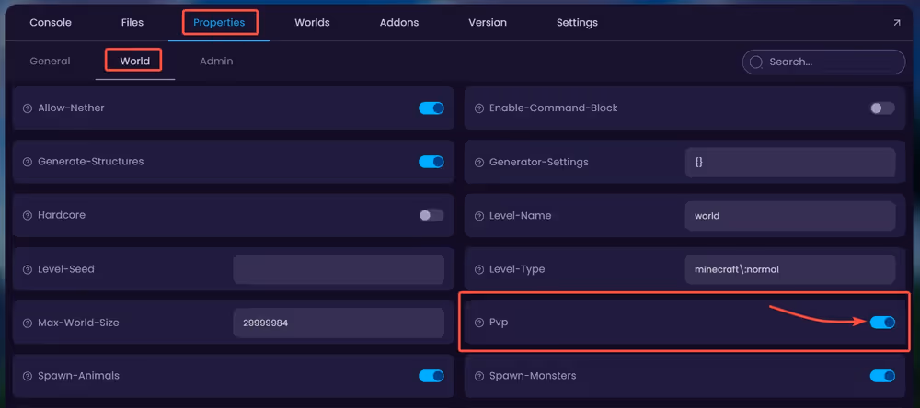The height and width of the screenshot is (408, 920).
Task: Click the Max-World-Size value field
Action: point(338,323)
